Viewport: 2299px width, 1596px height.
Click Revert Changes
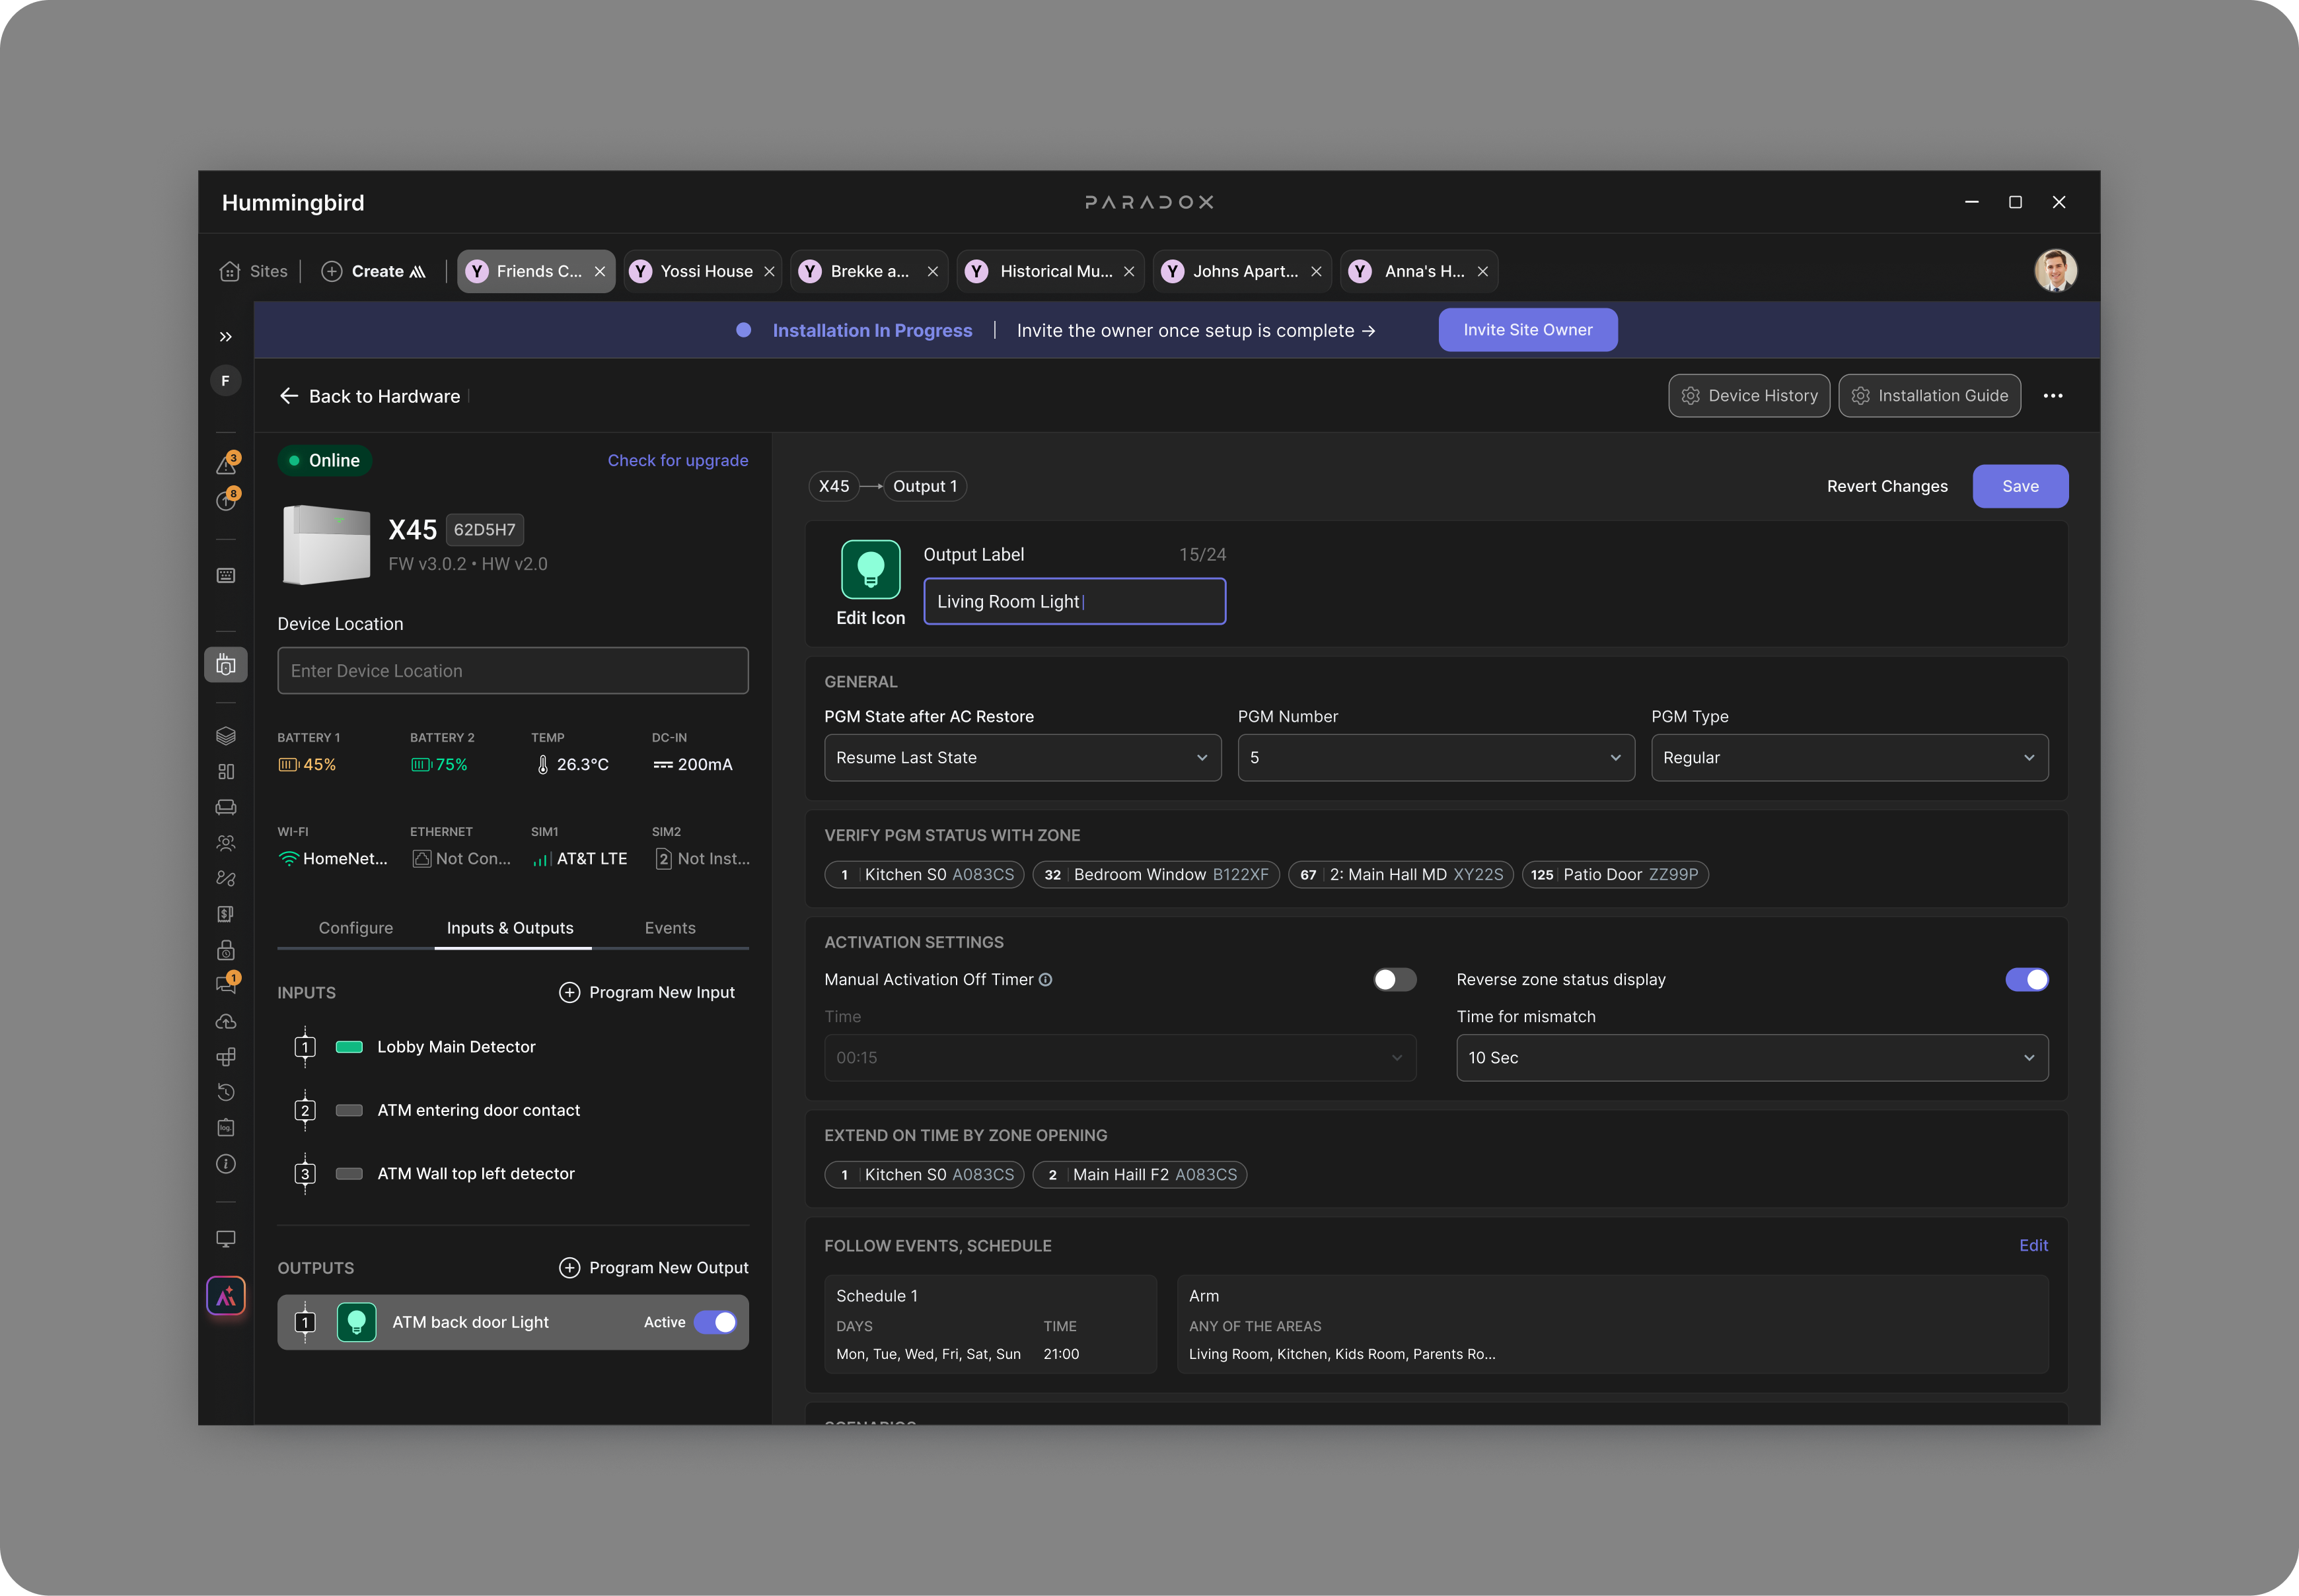pyautogui.click(x=1887, y=486)
